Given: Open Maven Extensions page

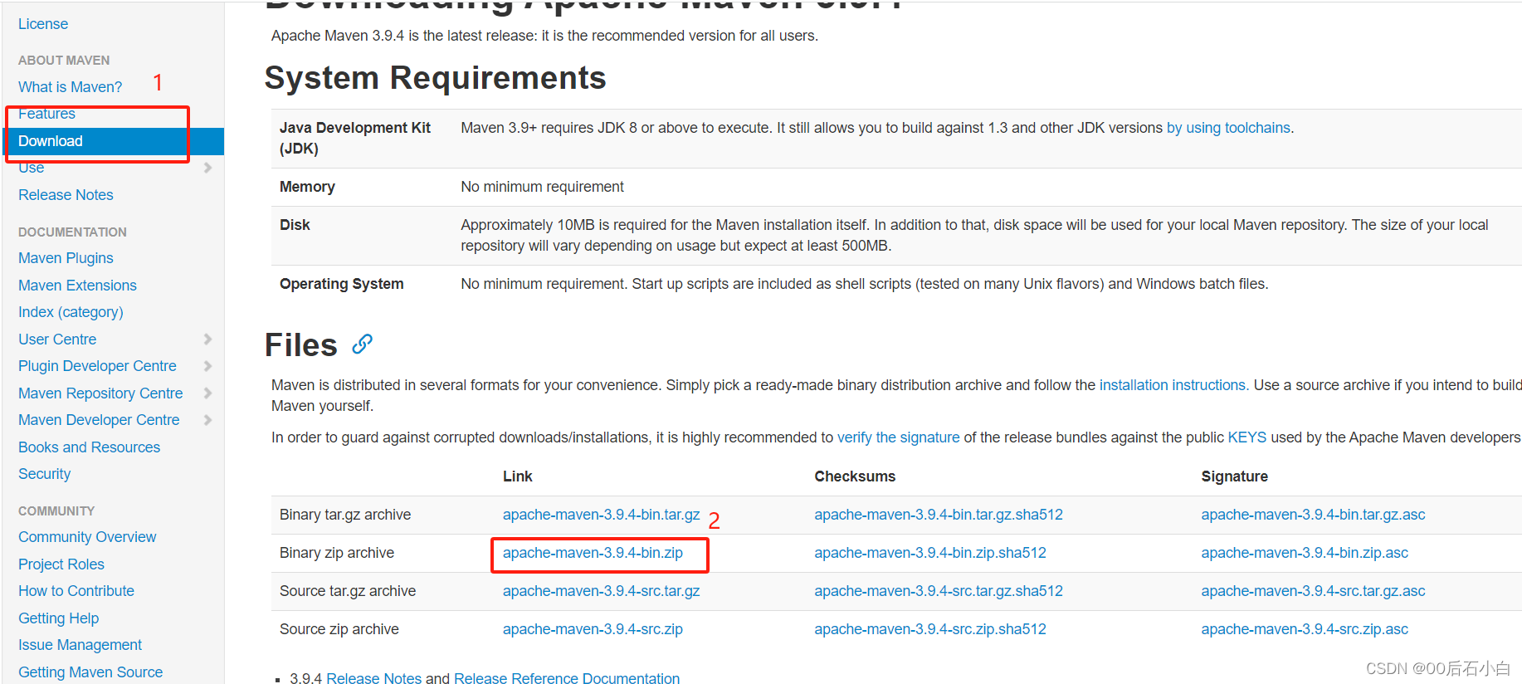Looking at the screenshot, I should coord(77,286).
